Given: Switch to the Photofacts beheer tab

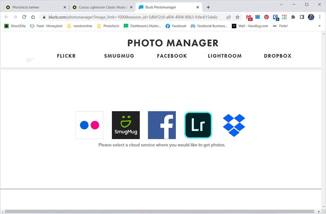Looking at the screenshot, I should point(35,7).
